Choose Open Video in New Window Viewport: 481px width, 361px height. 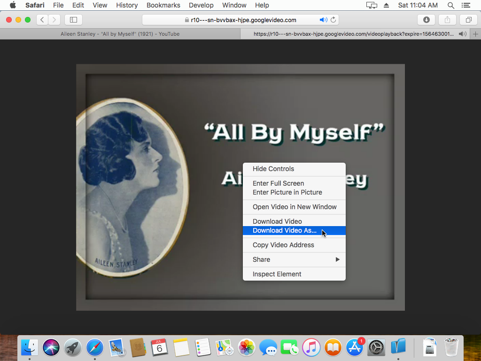coord(295,207)
